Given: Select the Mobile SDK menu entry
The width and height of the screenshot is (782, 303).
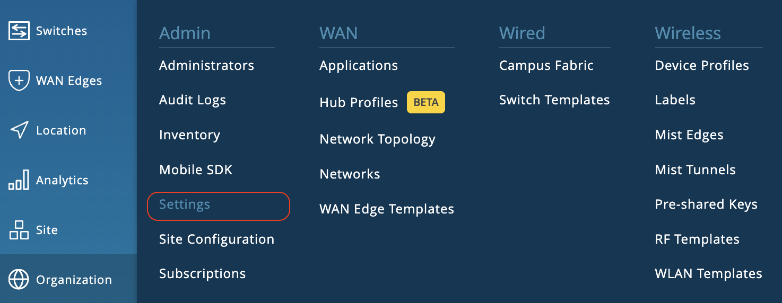Looking at the screenshot, I should click(x=196, y=170).
